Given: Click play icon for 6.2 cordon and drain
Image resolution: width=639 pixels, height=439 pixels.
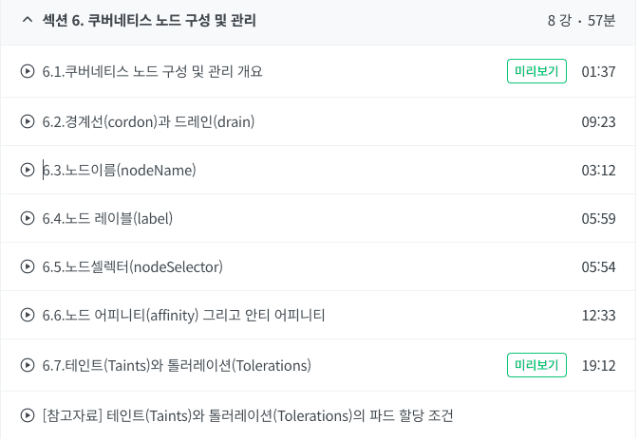Looking at the screenshot, I should pyautogui.click(x=28, y=121).
